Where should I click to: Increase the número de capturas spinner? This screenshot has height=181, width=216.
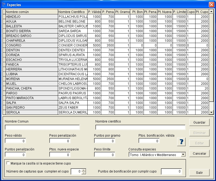pos(84,170)
